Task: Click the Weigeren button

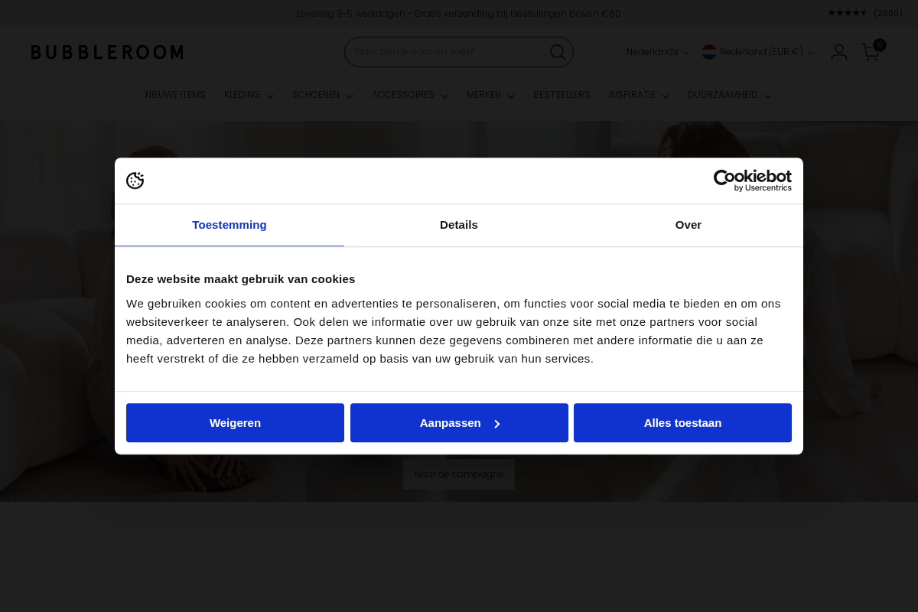Action: point(235,422)
